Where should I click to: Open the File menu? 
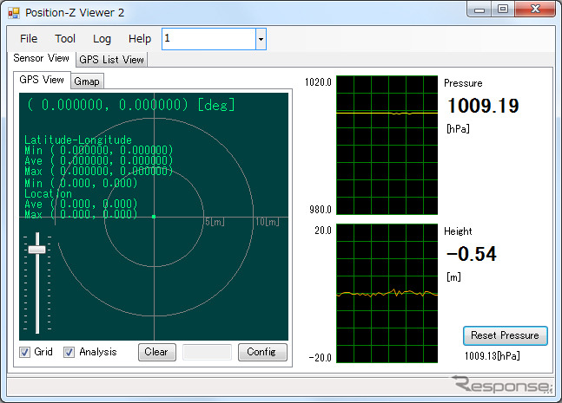point(29,39)
